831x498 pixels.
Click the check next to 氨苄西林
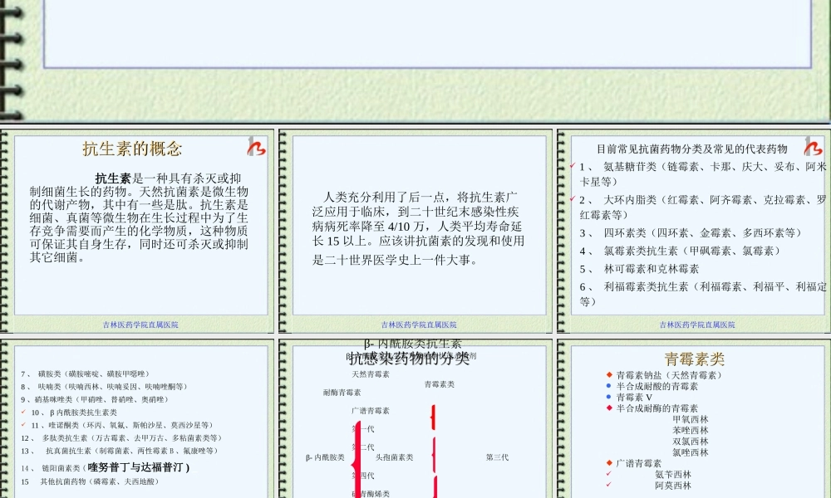pos(608,472)
